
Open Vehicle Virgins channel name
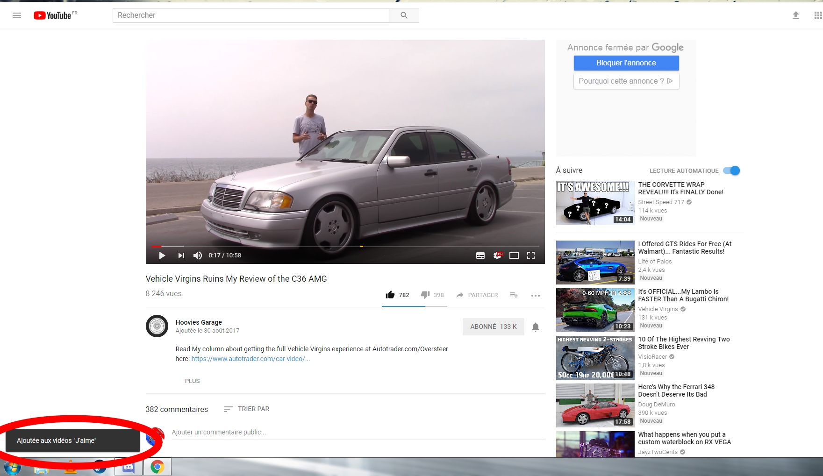coord(658,309)
